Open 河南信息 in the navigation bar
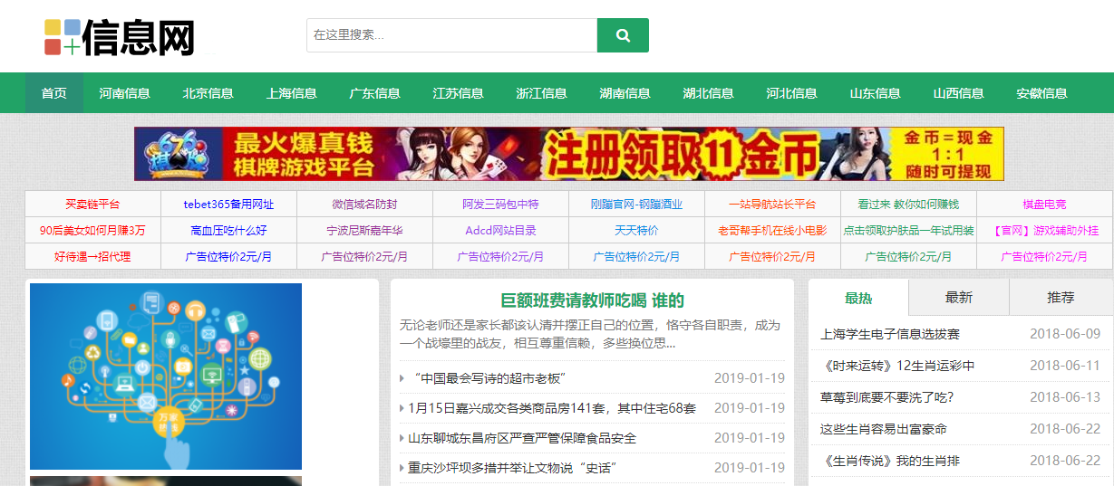1114x486 pixels. pyautogui.click(x=125, y=93)
